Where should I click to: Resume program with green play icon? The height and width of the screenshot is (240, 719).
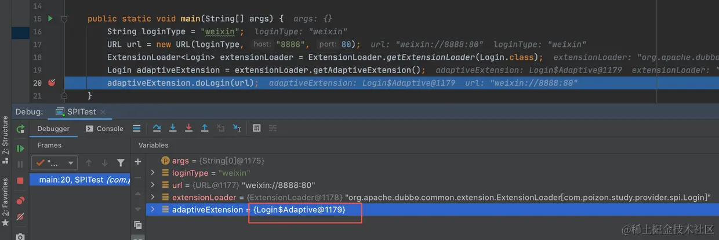pyautogui.click(x=20, y=148)
